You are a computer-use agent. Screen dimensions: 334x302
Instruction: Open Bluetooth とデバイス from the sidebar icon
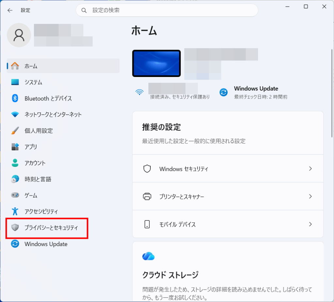tap(15, 98)
